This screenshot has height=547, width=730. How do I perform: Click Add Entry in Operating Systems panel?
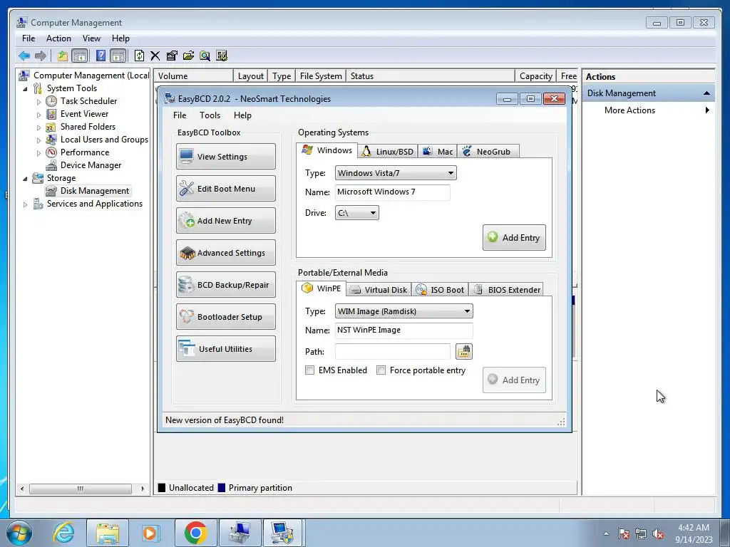pyautogui.click(x=514, y=238)
